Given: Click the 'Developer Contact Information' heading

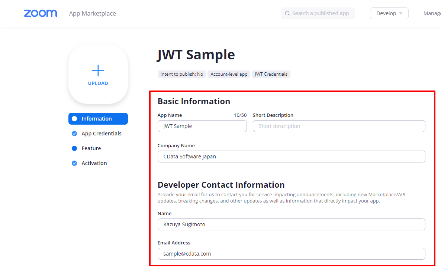Looking at the screenshot, I should 221,185.
